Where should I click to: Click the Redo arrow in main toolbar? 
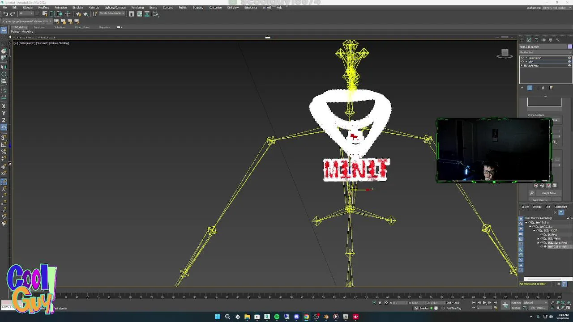(13, 14)
